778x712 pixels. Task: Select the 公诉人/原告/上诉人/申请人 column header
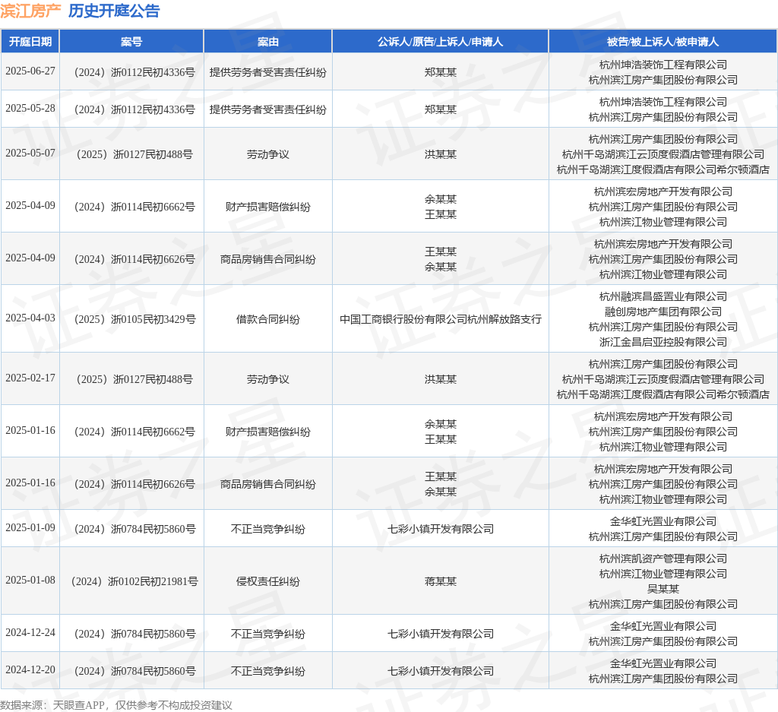point(440,42)
